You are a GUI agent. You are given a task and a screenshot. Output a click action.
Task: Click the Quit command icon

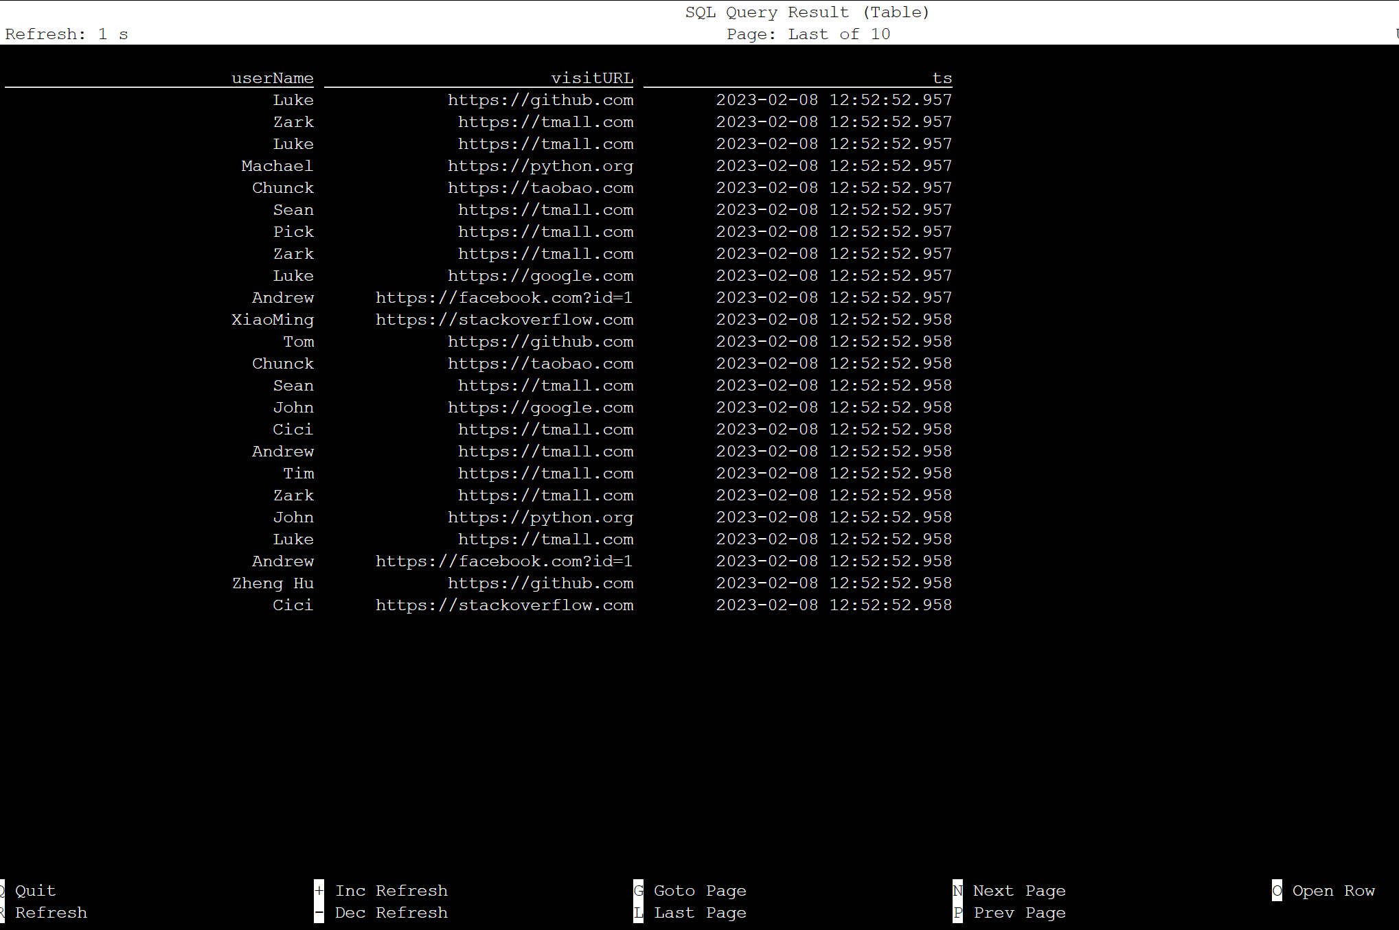4,890
